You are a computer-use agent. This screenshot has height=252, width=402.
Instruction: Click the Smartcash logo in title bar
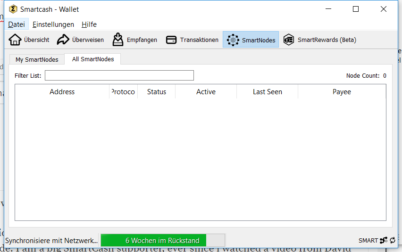pyautogui.click(x=13, y=9)
